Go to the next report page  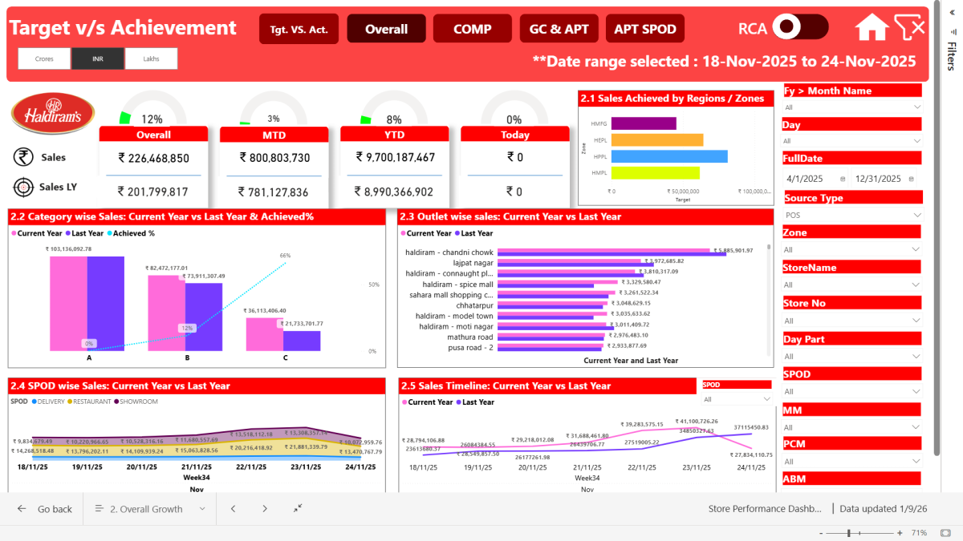tap(265, 509)
